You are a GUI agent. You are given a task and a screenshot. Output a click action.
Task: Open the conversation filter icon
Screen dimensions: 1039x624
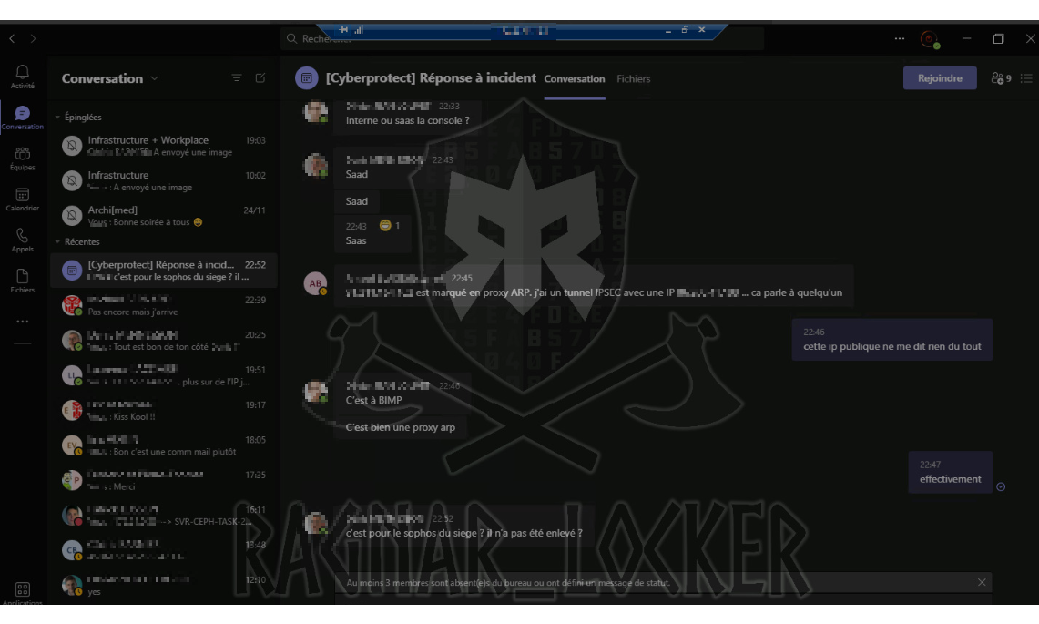[237, 78]
